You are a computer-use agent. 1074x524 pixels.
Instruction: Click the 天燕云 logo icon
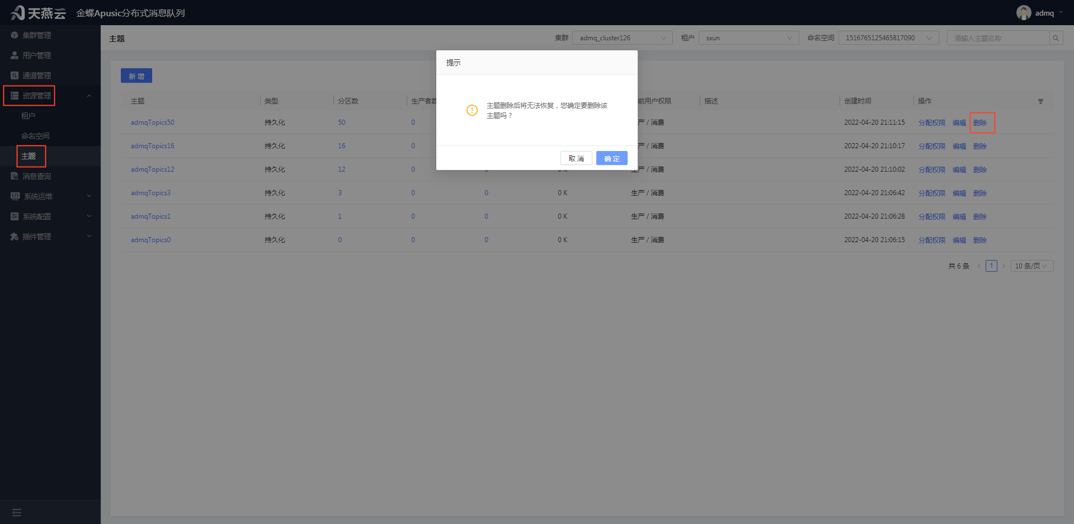pos(17,12)
